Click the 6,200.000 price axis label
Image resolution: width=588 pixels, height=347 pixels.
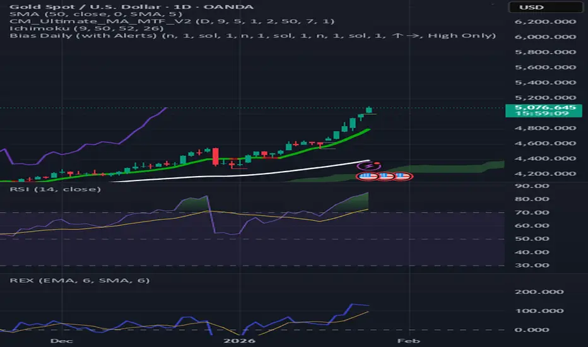coord(545,21)
